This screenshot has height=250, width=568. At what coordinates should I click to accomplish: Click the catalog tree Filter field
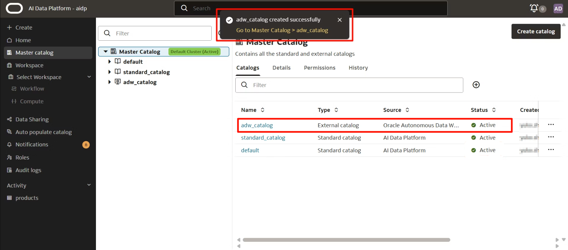tap(155, 33)
